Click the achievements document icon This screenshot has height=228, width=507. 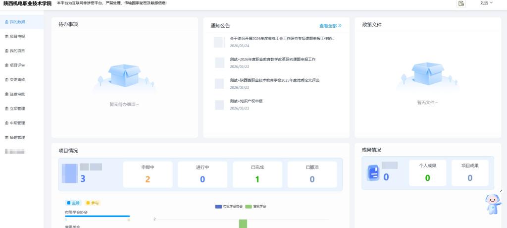373,173
